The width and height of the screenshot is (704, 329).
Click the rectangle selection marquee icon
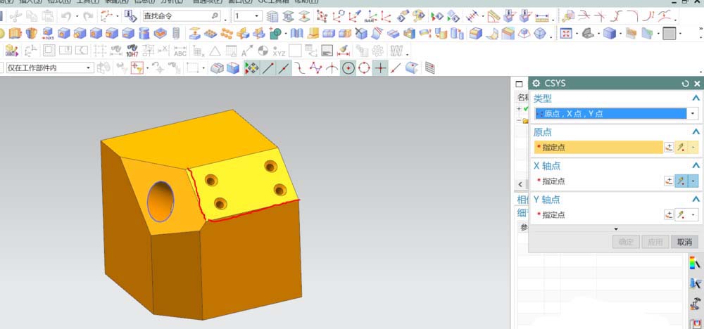193,68
